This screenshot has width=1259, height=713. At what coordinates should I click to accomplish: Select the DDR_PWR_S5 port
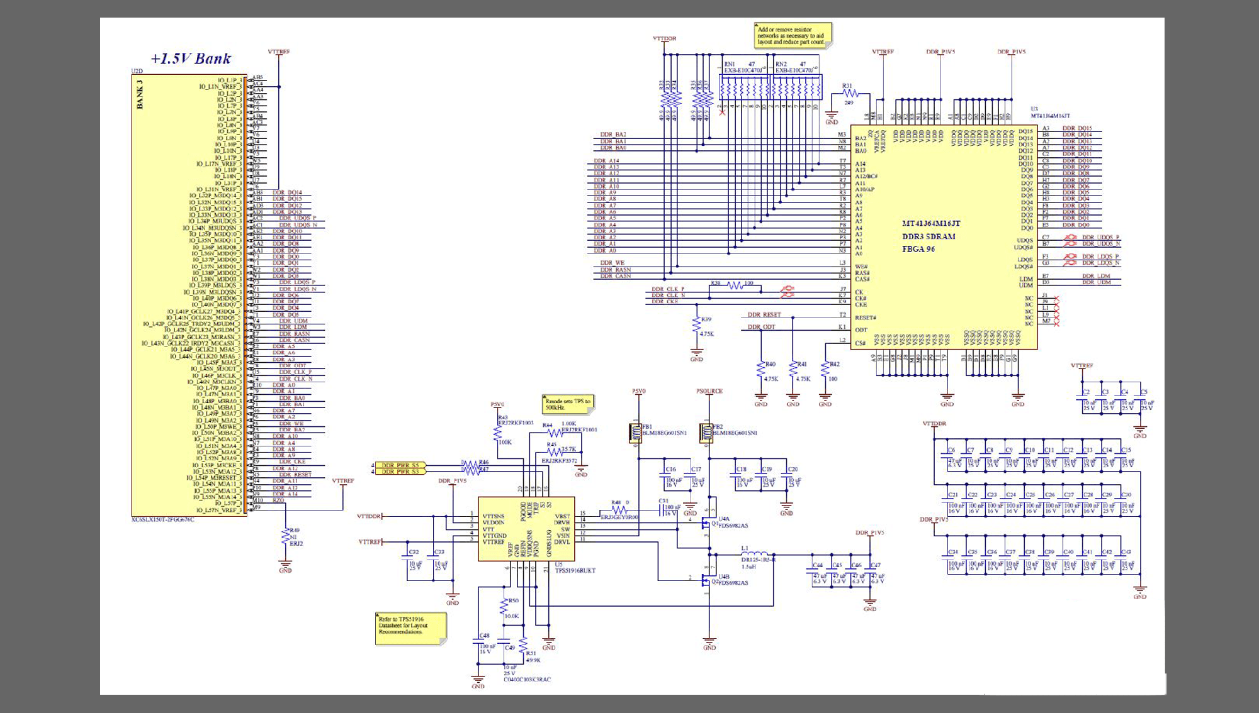pyautogui.click(x=400, y=466)
